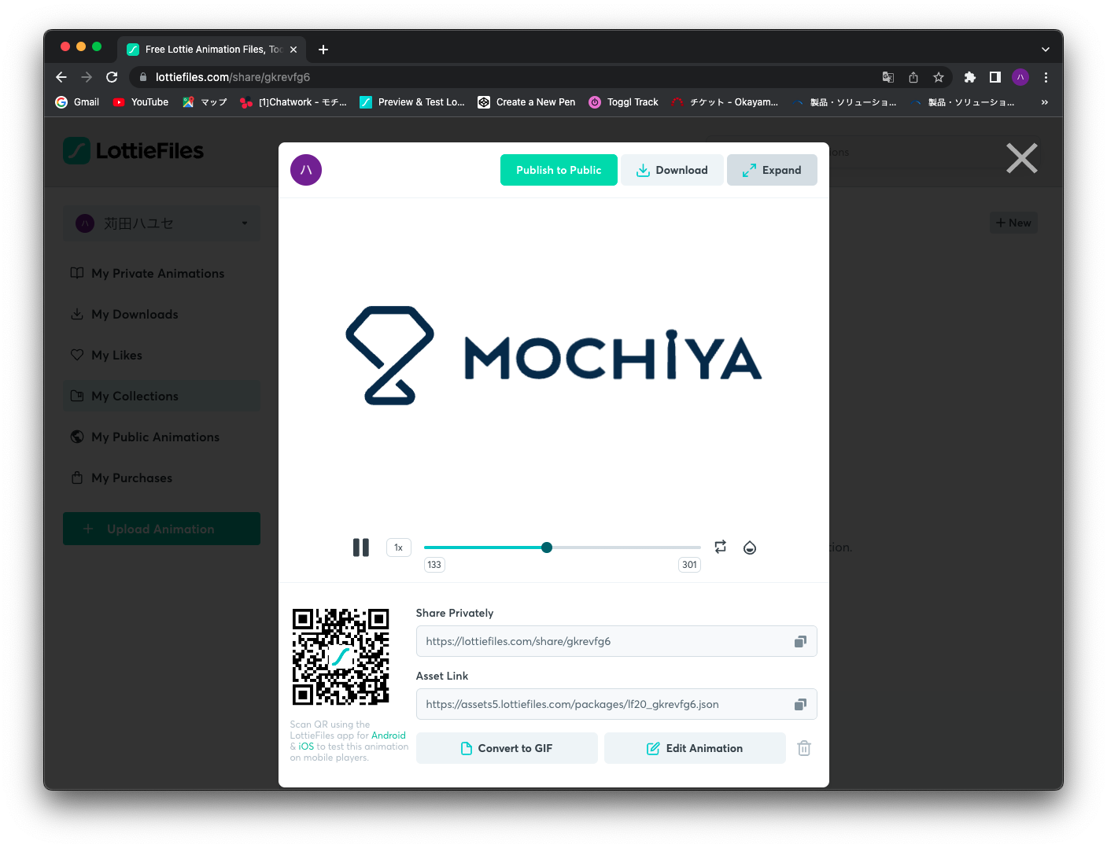
Task: Open the Chrome profile avatar
Action: tap(1020, 77)
